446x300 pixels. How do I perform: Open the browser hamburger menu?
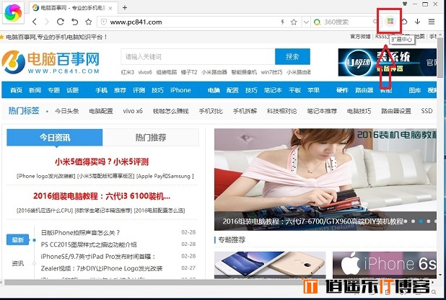point(432,22)
